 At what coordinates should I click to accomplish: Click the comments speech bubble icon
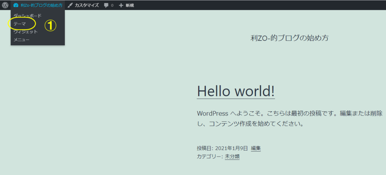tap(106, 5)
